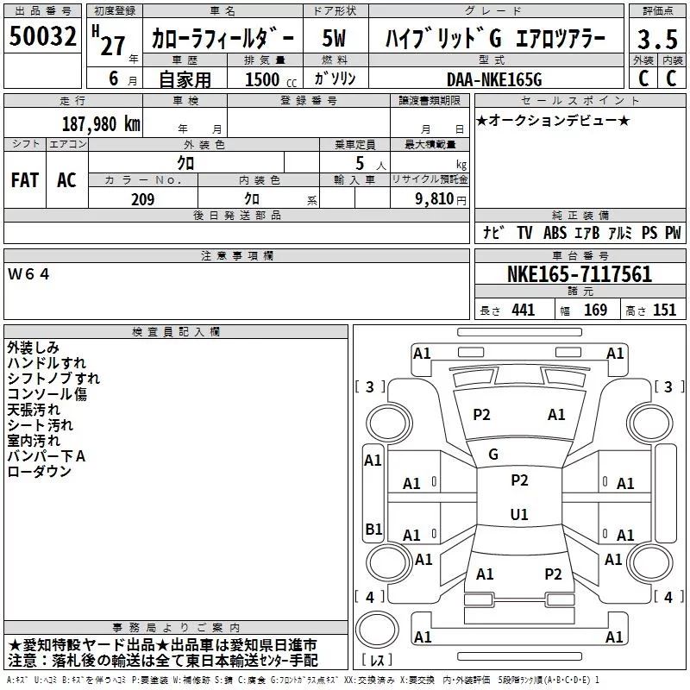This screenshot has width=690, height=690.
Task: Click the interior grade C under 内装
Action: click(672, 78)
